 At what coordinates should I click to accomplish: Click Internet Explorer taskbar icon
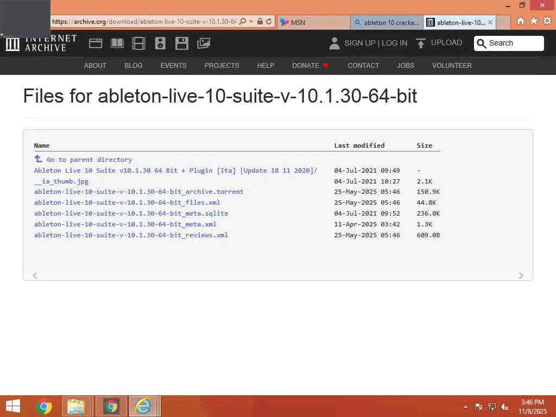click(x=143, y=406)
